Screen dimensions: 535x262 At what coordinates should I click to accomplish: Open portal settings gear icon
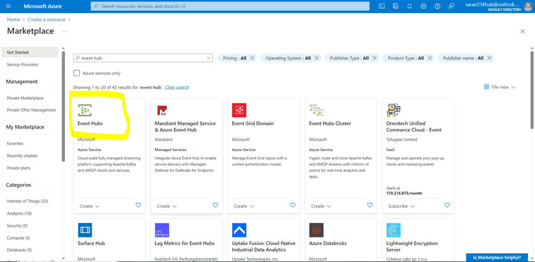pyautogui.click(x=424, y=6)
